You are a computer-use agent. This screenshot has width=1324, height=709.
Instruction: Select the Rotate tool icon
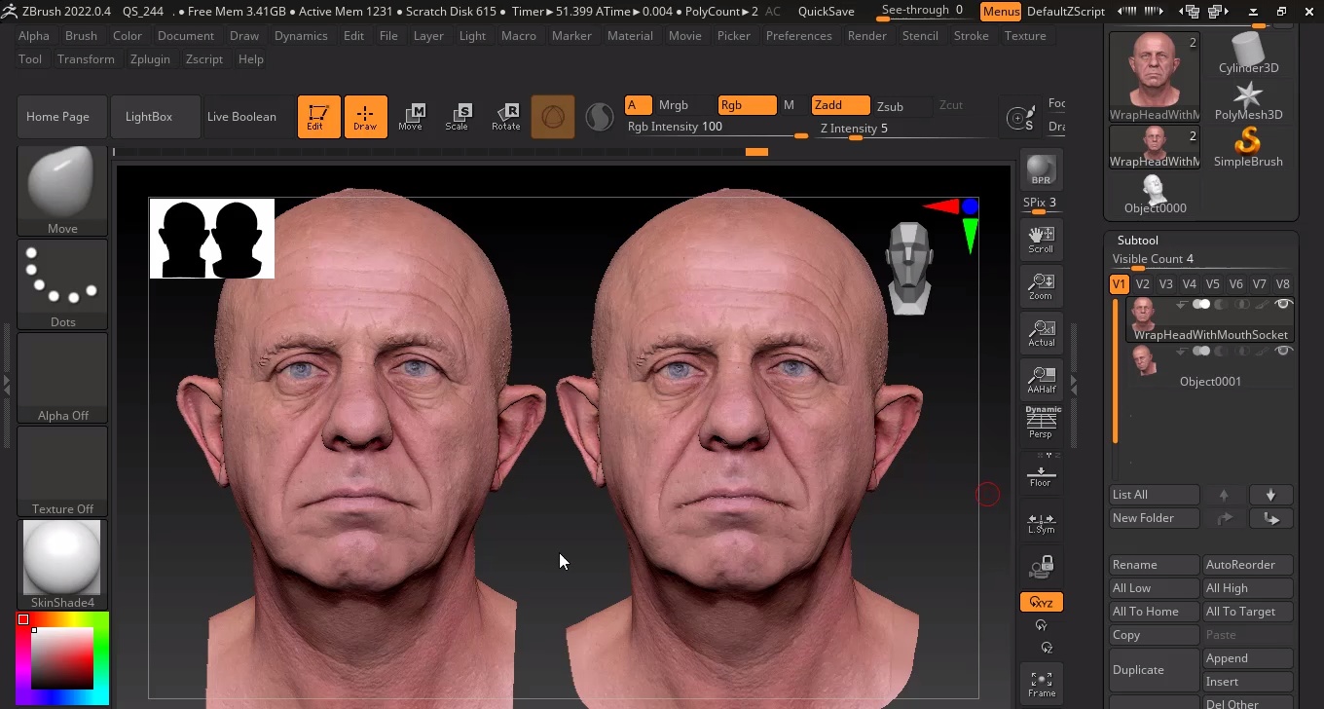[506, 117]
